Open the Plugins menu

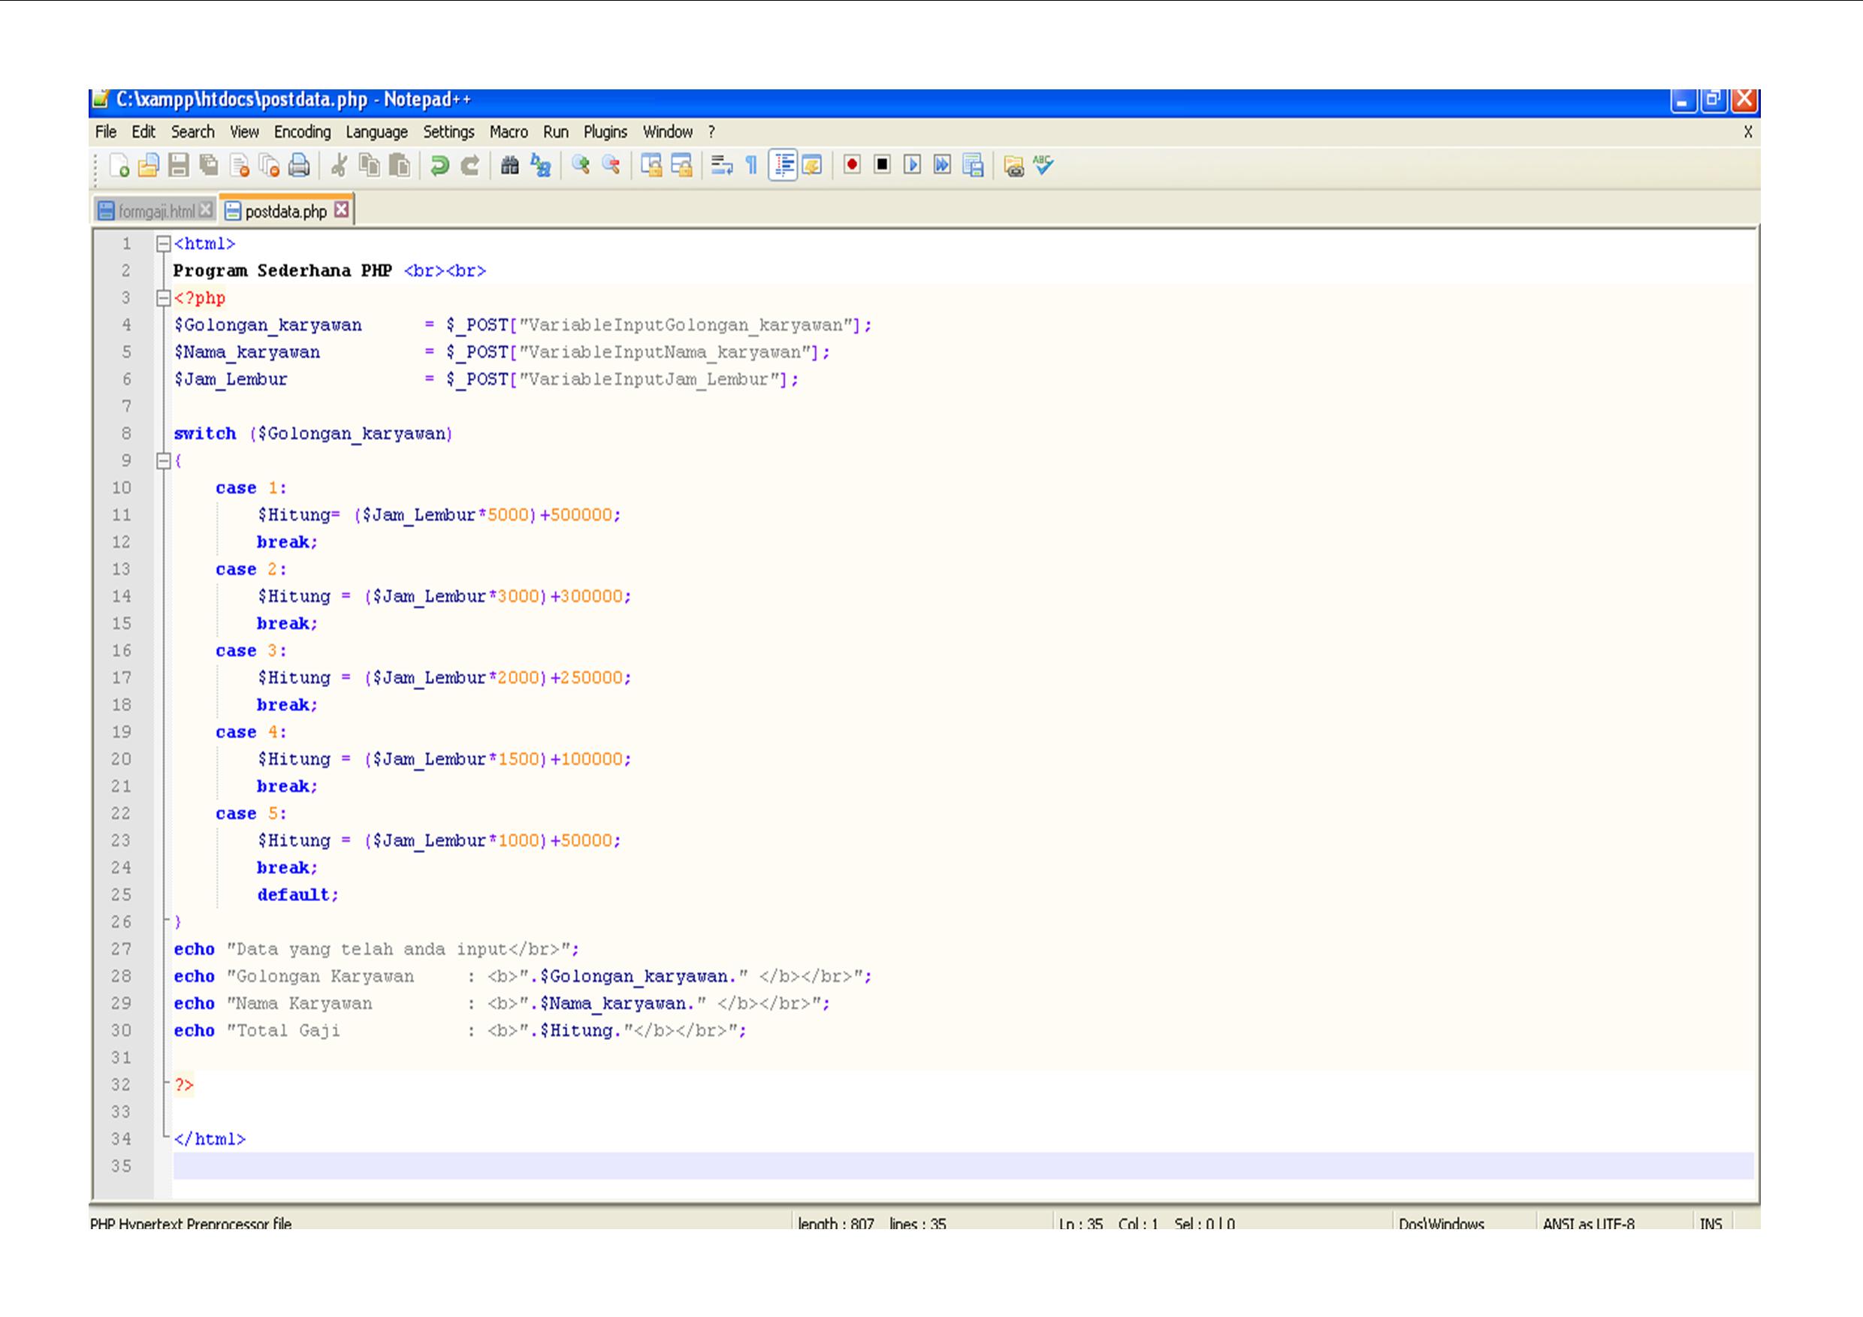(605, 132)
